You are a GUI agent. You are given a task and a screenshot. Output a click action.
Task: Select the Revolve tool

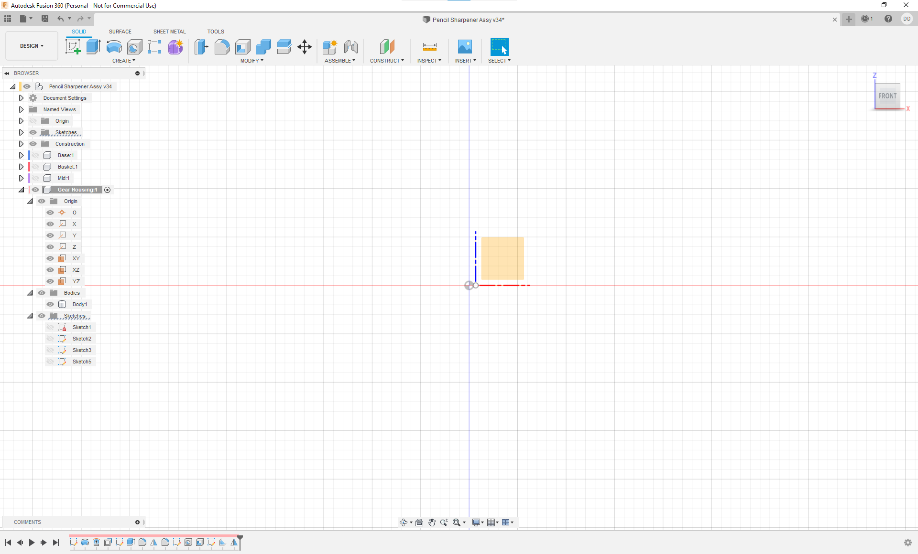pos(113,47)
